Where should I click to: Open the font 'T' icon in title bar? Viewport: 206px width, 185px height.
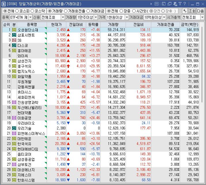(x=180, y=4)
